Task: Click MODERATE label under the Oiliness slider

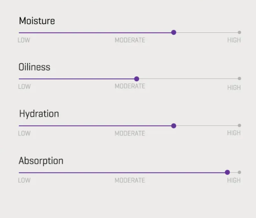Action: pos(130,86)
